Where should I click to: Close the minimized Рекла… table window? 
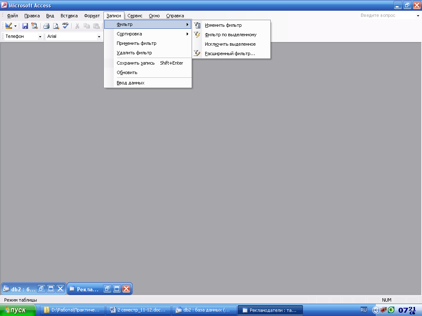[126, 289]
